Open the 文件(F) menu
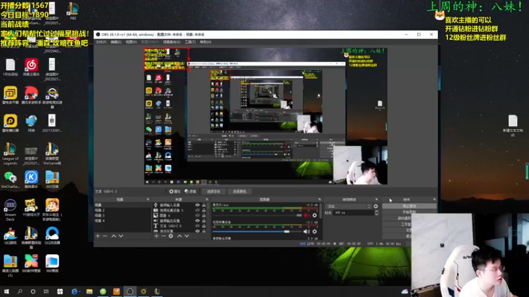This screenshot has height=297, width=529. tap(101, 42)
